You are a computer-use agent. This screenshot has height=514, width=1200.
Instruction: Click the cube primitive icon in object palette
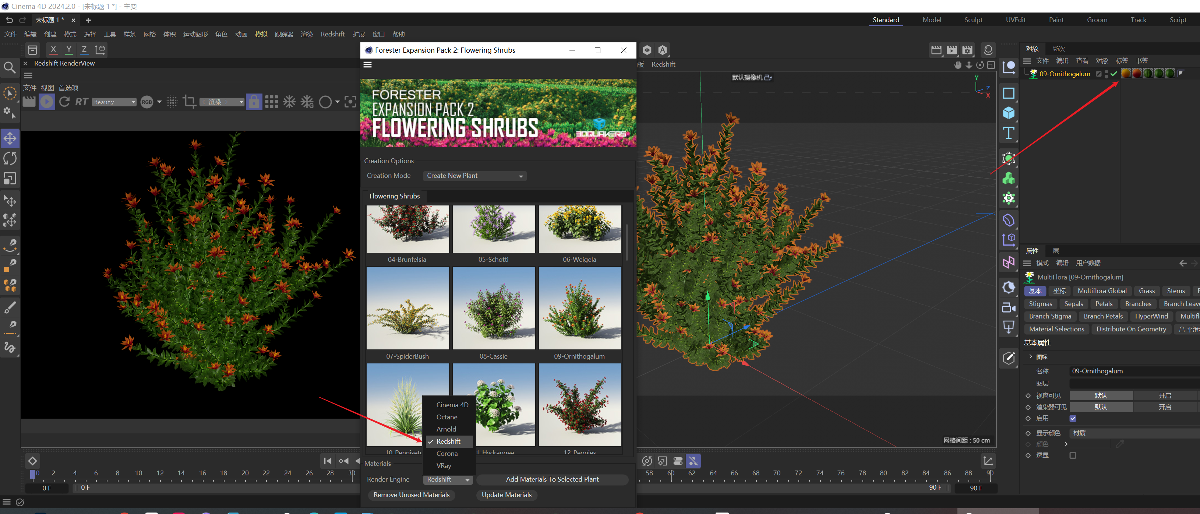tap(1009, 113)
